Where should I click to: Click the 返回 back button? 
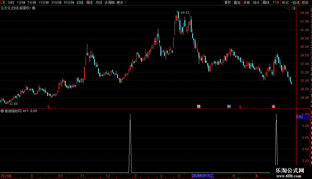tap(305, 2)
